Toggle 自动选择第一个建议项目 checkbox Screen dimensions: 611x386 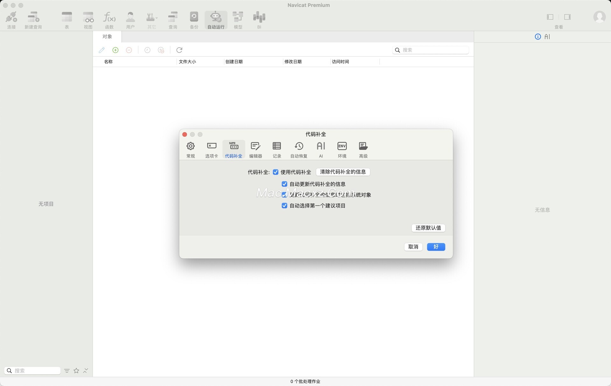point(284,206)
